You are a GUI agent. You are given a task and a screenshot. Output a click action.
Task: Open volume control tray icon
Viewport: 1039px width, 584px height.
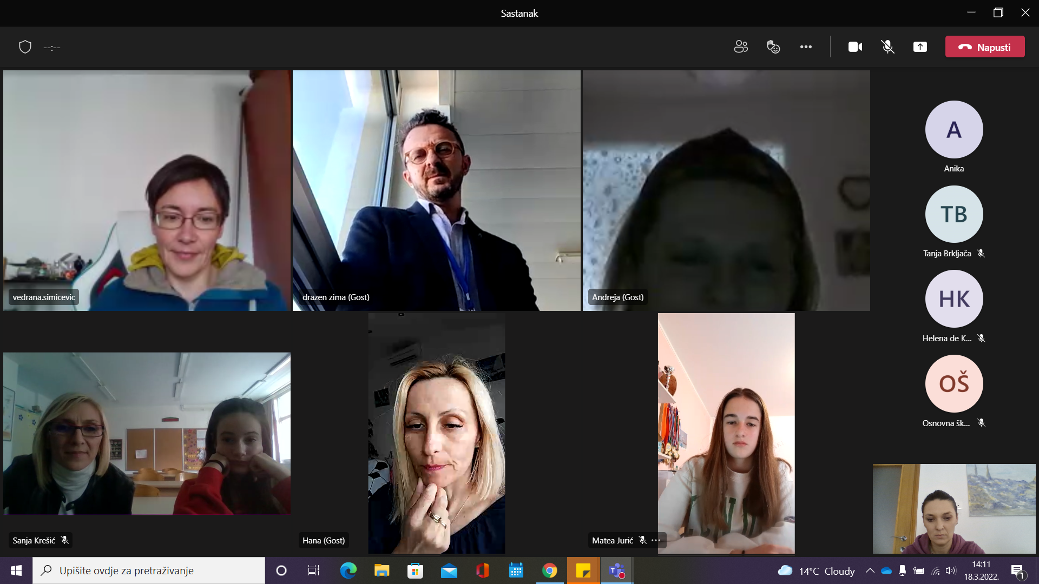pyautogui.click(x=951, y=570)
